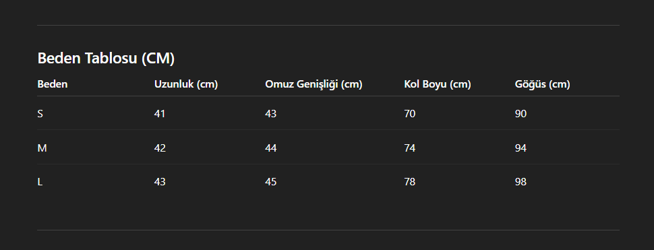Click sleeve length value 70

click(x=409, y=114)
